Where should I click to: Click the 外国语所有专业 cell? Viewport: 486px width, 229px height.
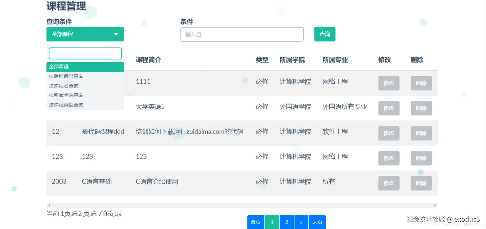pos(345,107)
